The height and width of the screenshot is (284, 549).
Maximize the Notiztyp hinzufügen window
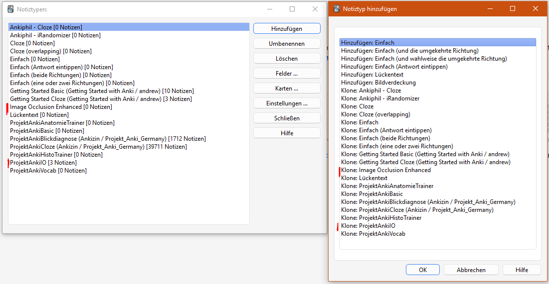(512, 9)
